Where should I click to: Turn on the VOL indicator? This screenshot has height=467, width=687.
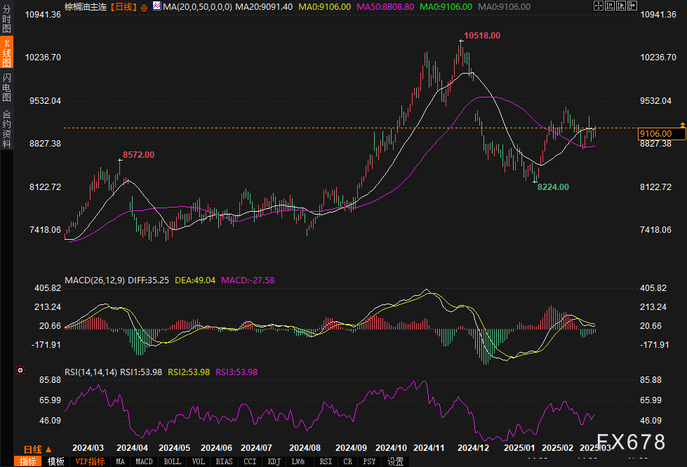click(x=199, y=461)
